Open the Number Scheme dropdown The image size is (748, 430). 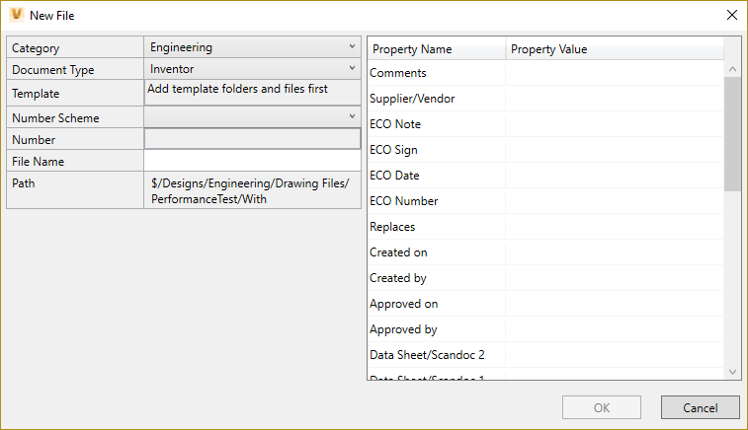tap(252, 116)
